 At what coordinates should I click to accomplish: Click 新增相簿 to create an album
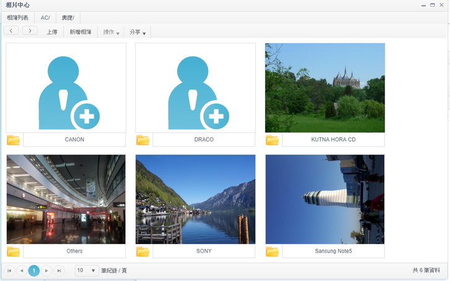tap(80, 31)
